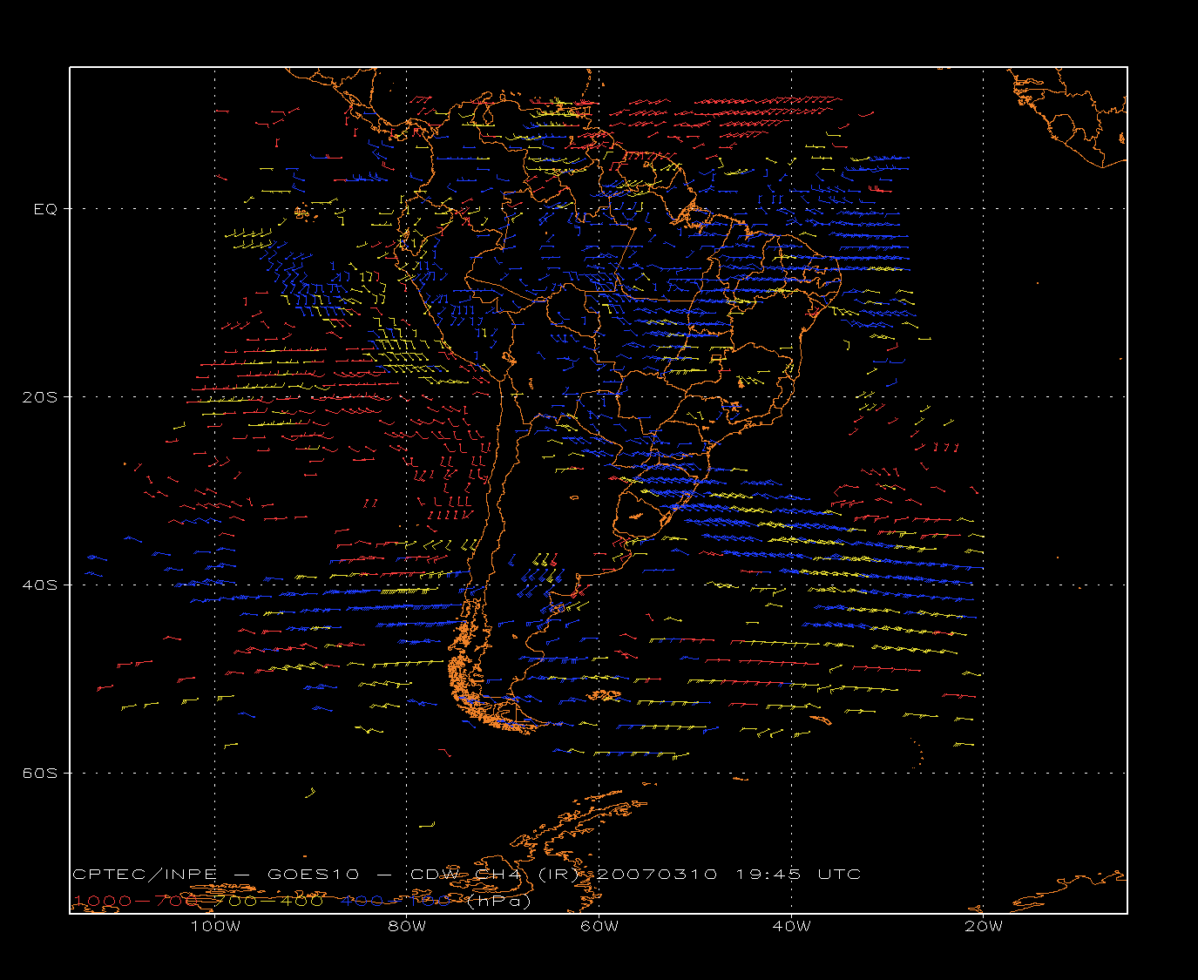This screenshot has height=980, width=1198.
Task: Click the 60S latitude label
Action: (39, 773)
